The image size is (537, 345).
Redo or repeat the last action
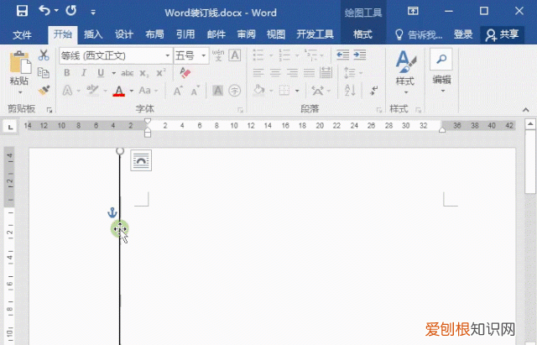click(71, 11)
